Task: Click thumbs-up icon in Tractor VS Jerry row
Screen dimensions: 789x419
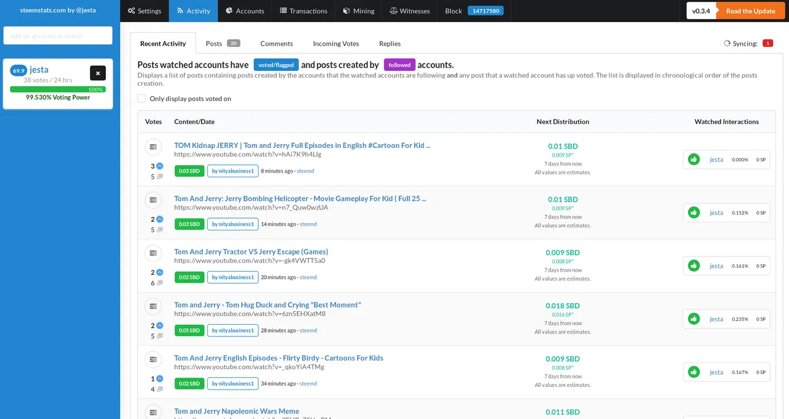Action: click(x=694, y=266)
